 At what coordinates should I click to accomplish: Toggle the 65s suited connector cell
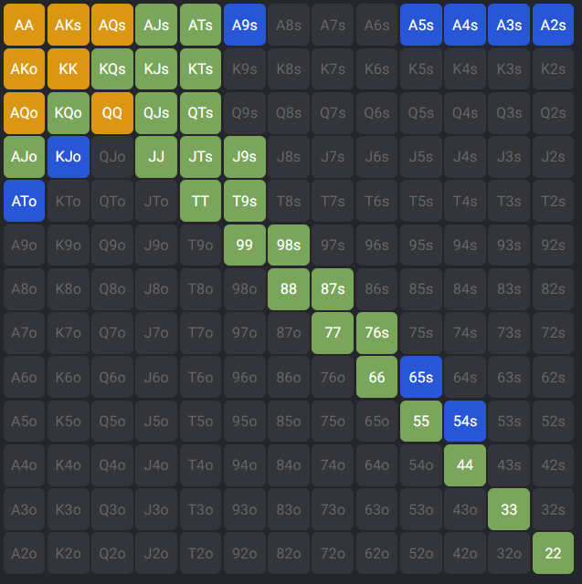[420, 377]
